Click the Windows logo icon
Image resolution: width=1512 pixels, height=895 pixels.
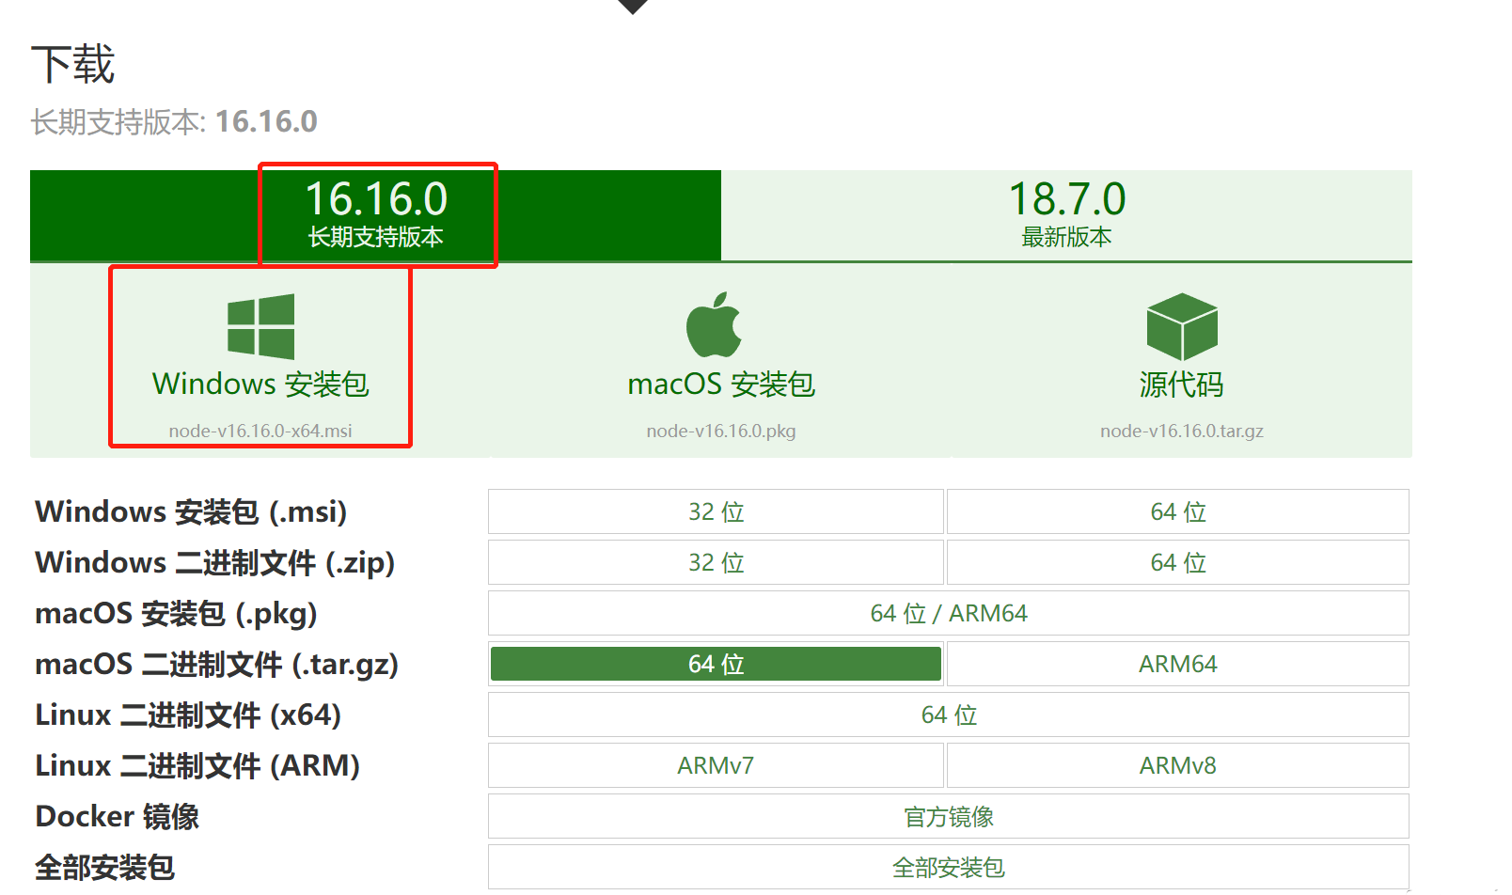pos(260,326)
